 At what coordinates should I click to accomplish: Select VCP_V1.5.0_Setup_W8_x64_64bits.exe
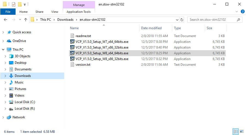click(x=102, y=53)
